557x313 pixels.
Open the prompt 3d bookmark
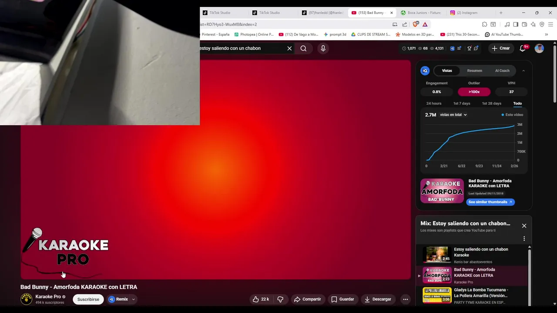pyautogui.click(x=335, y=34)
